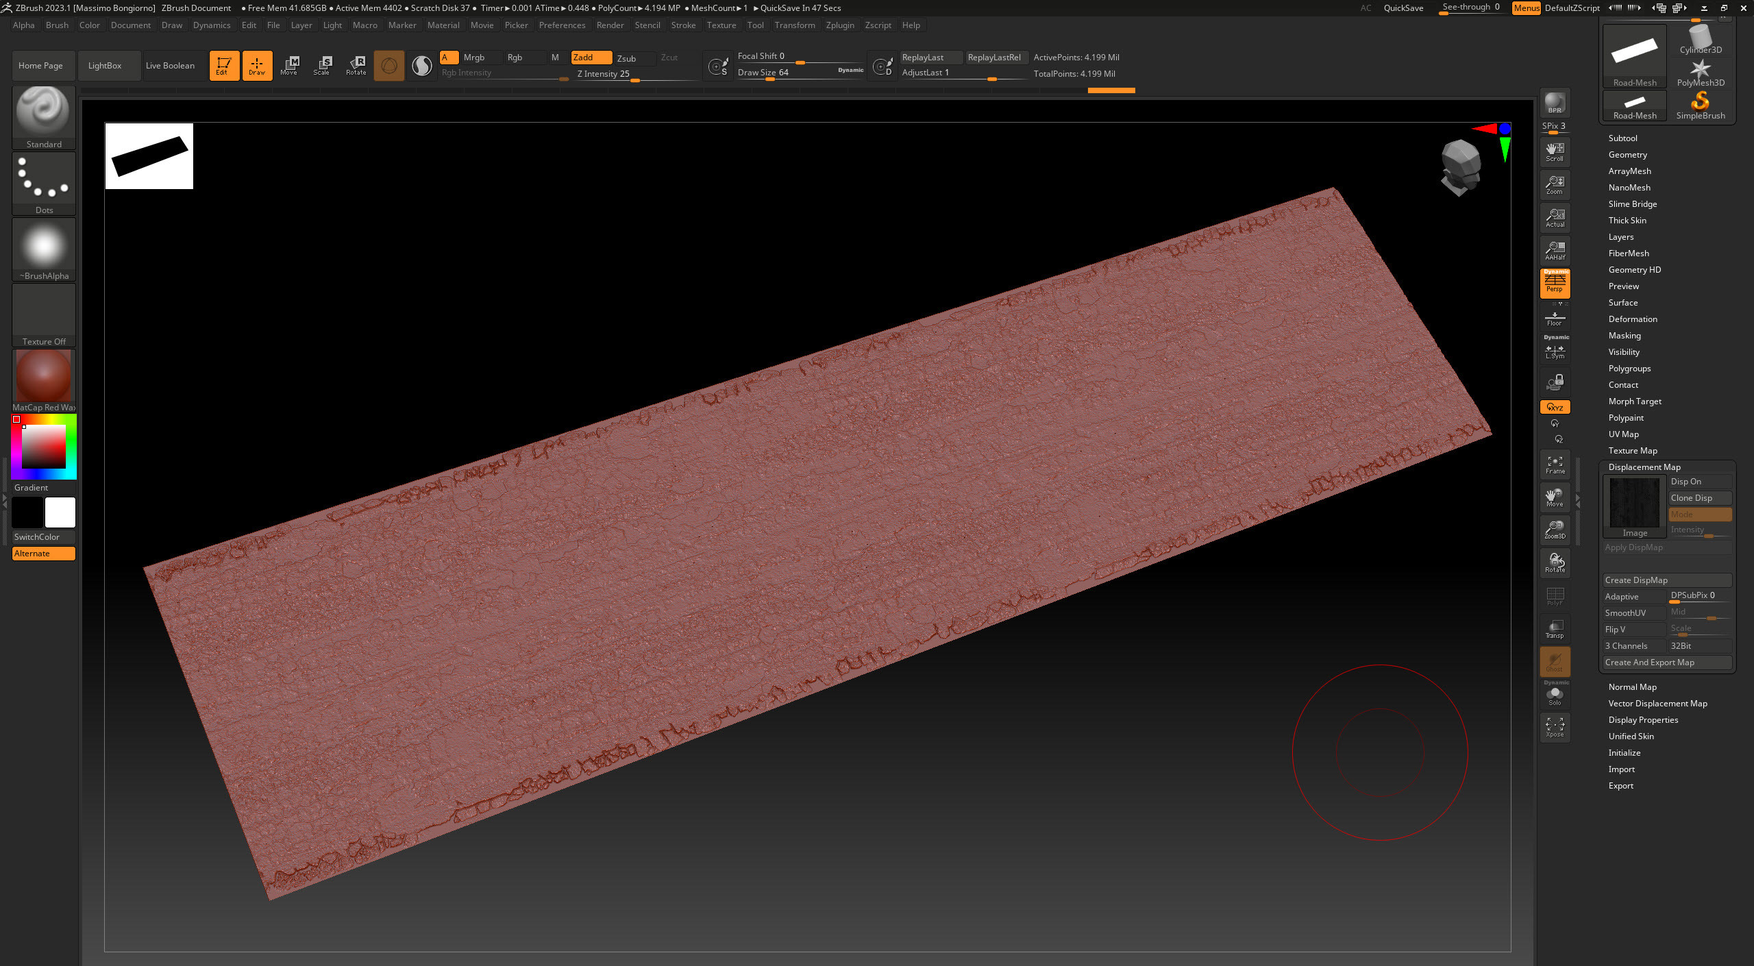Open the Standard brush selector

pos(44,117)
